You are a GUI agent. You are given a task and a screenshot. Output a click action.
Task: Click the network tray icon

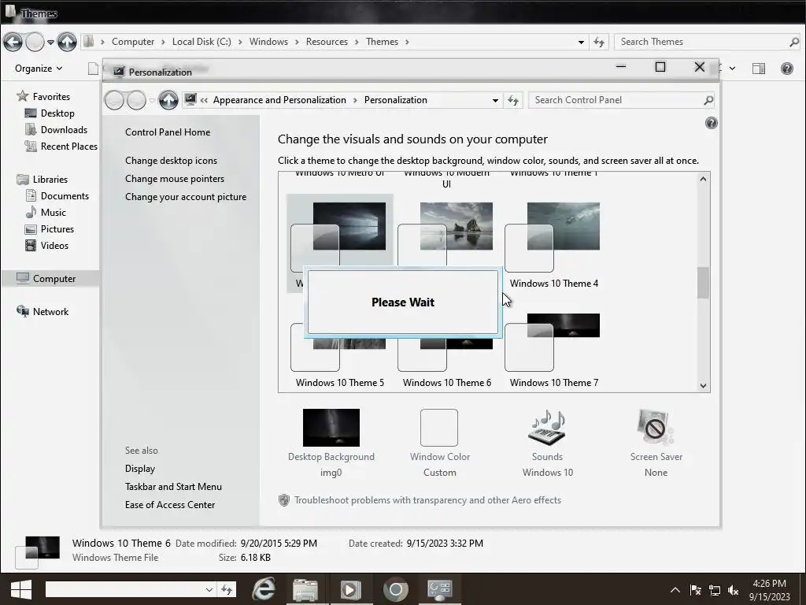(715, 590)
